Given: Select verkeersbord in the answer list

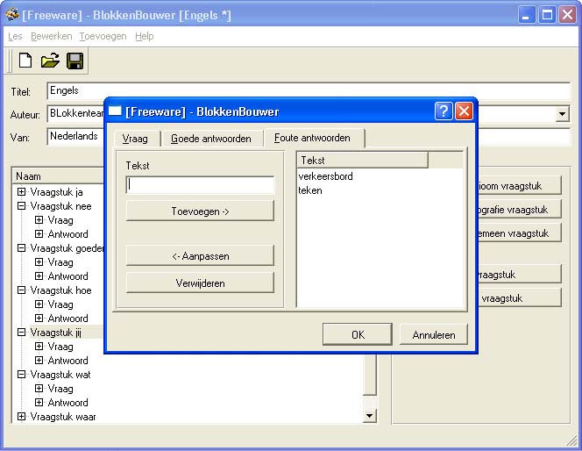Looking at the screenshot, I should (x=326, y=176).
